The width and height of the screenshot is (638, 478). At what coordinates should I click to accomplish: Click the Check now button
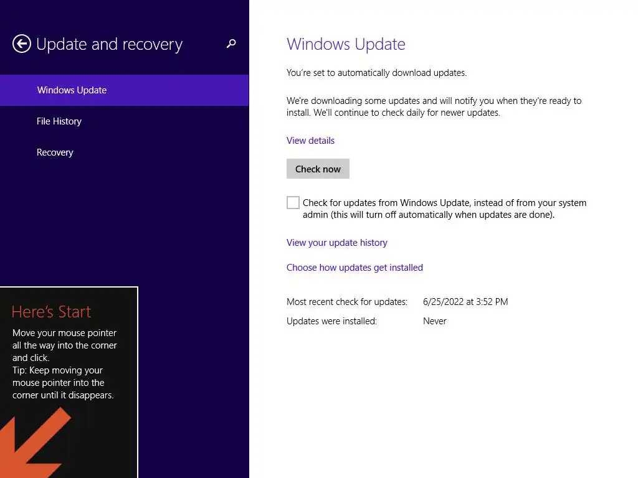coord(318,169)
